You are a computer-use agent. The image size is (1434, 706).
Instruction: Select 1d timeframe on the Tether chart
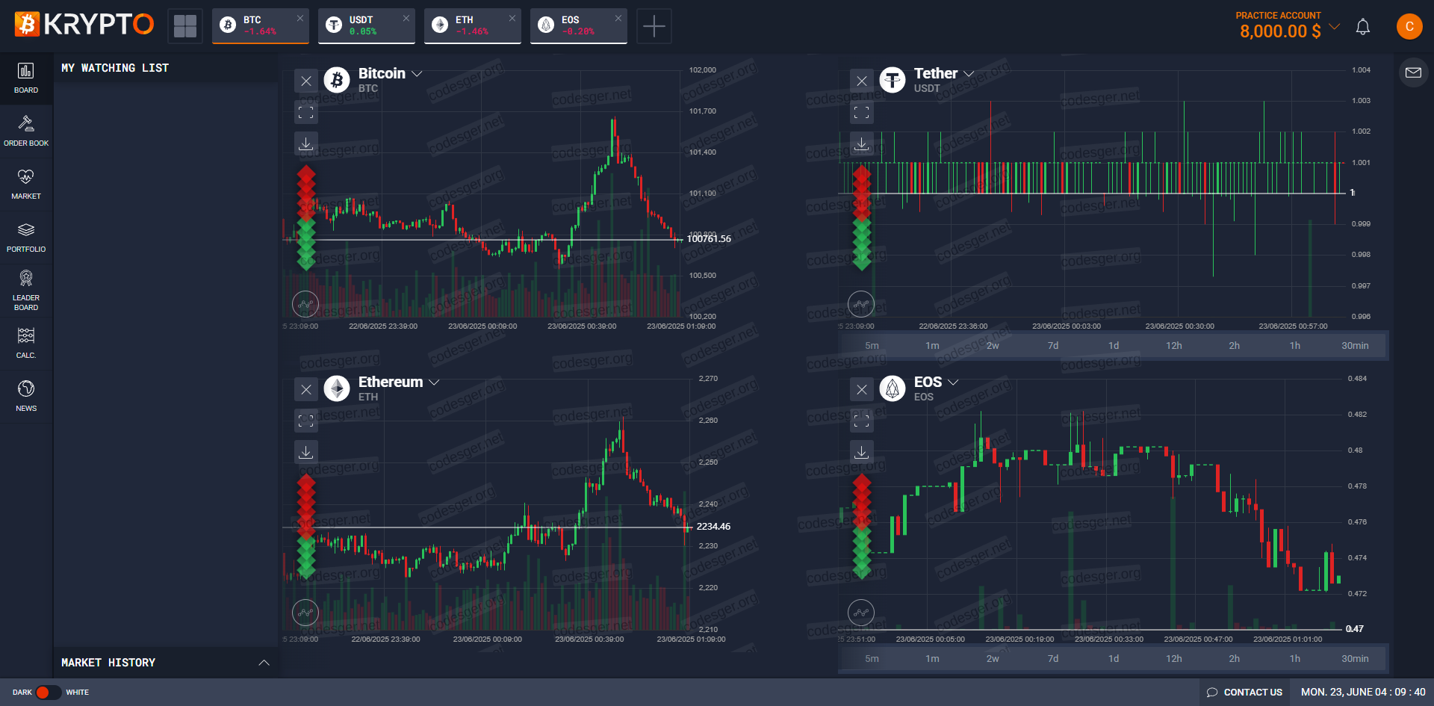1113,346
